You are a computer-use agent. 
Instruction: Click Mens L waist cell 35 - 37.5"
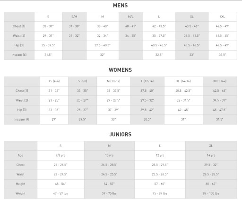(159, 36)
